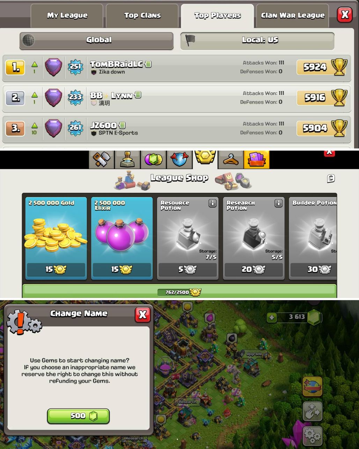Open the Clan War League tab
Viewport: 359px width, 449px height.
pos(293,16)
